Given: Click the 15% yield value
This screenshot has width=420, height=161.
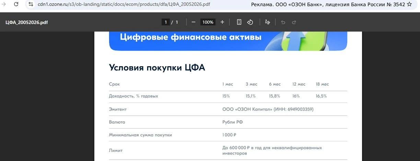Looking at the screenshot, I should pyautogui.click(x=226, y=96).
